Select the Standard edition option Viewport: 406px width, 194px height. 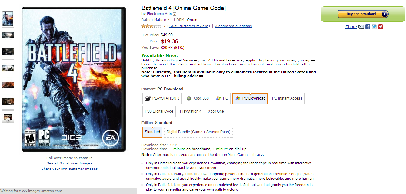152,132
